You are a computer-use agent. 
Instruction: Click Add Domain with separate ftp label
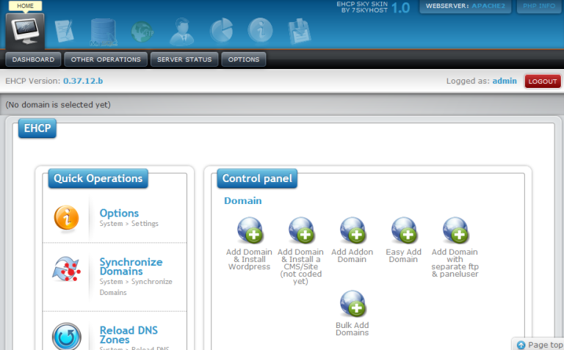coord(455,263)
